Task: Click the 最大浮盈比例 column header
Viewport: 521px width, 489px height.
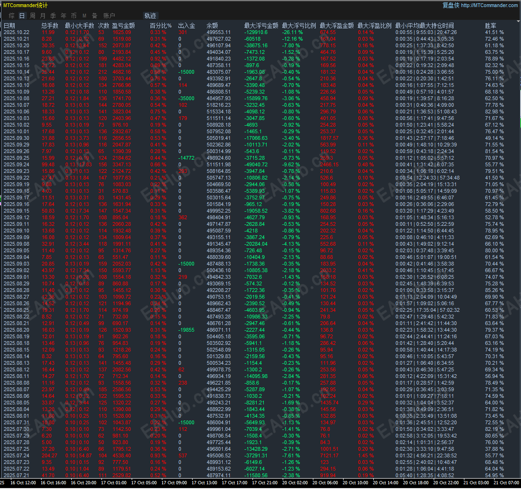Action: 375,26
